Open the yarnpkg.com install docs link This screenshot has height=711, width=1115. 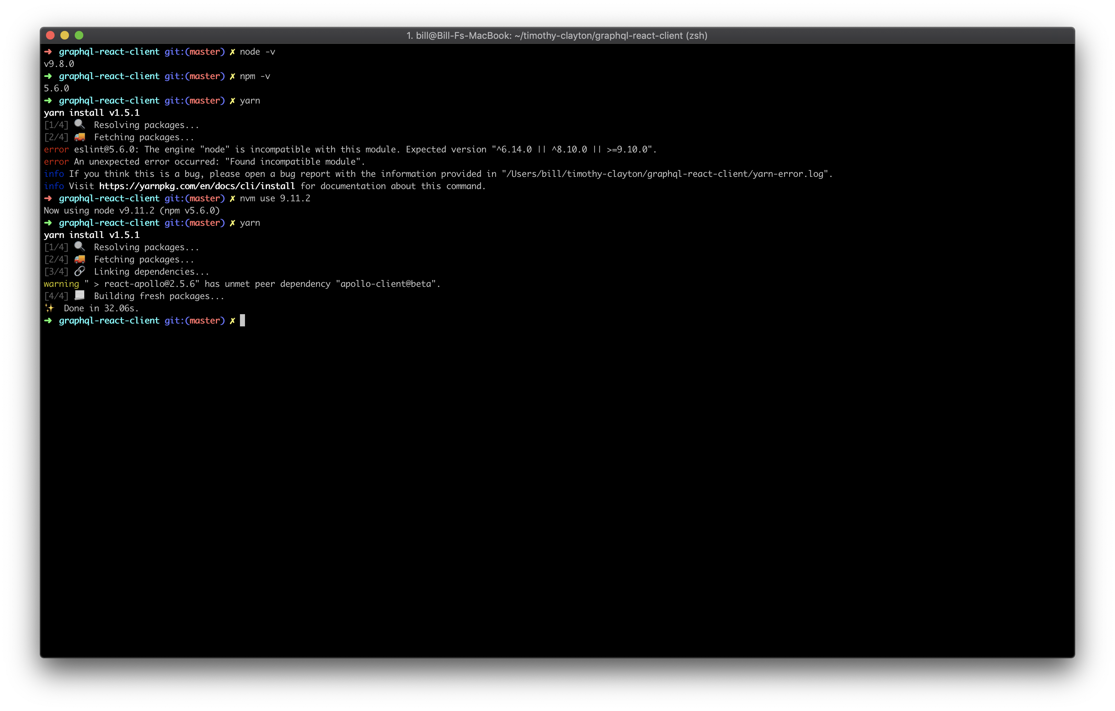[x=197, y=186]
